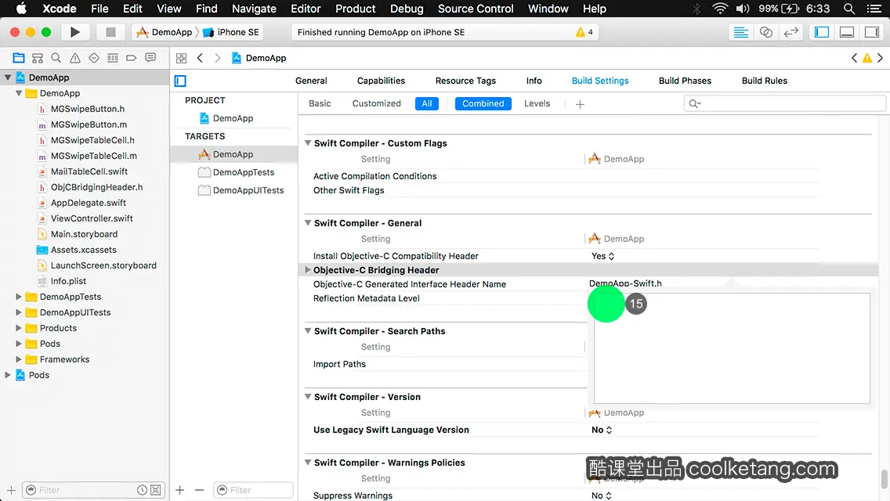Open the Capabilities tab

[x=381, y=81]
